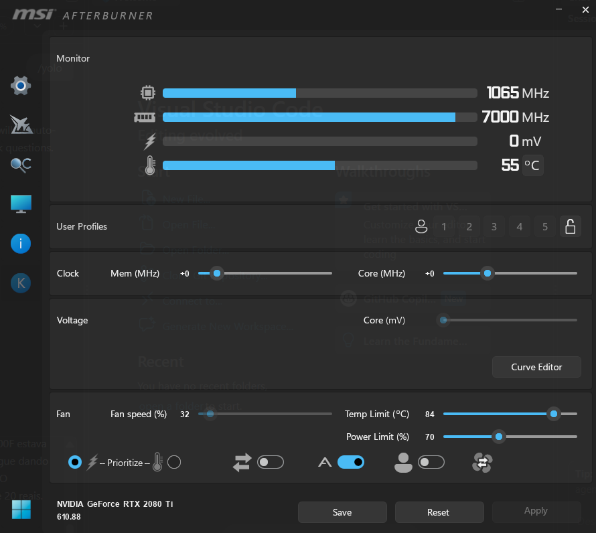This screenshot has height=533, width=596.
Task: Select profile slot 4
Action: click(x=520, y=226)
